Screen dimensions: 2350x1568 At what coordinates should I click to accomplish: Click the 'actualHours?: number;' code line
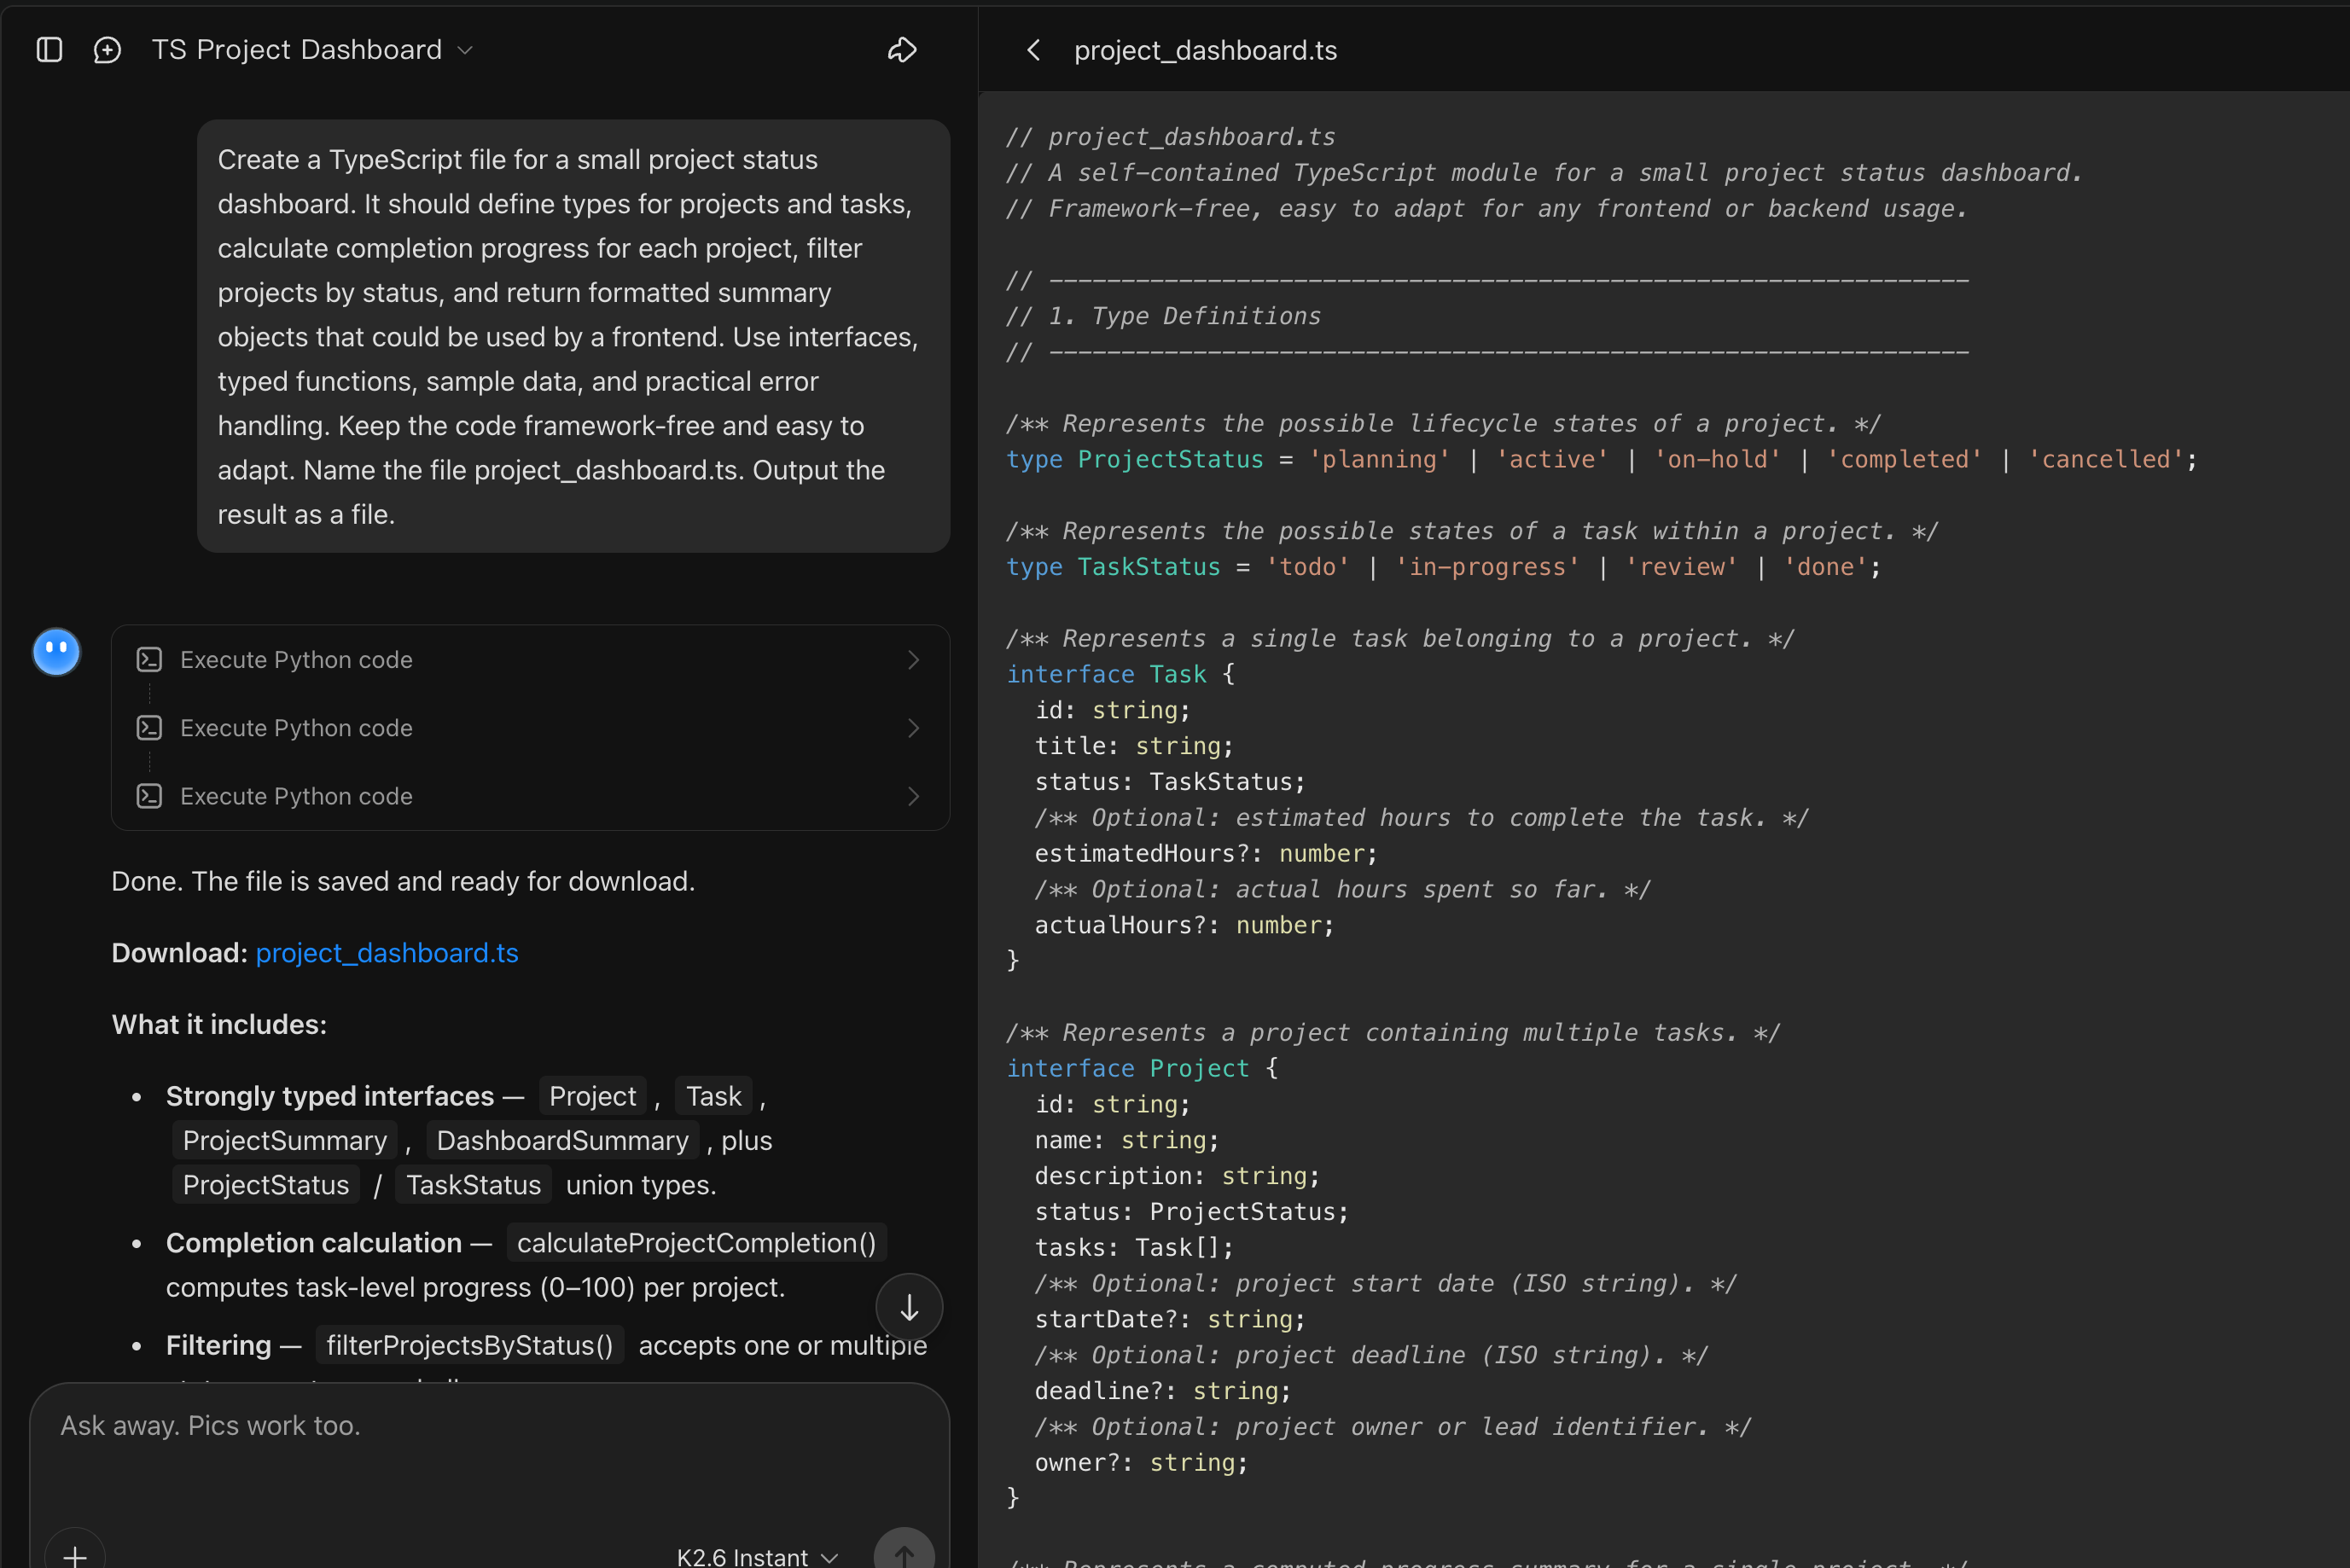[1184, 925]
